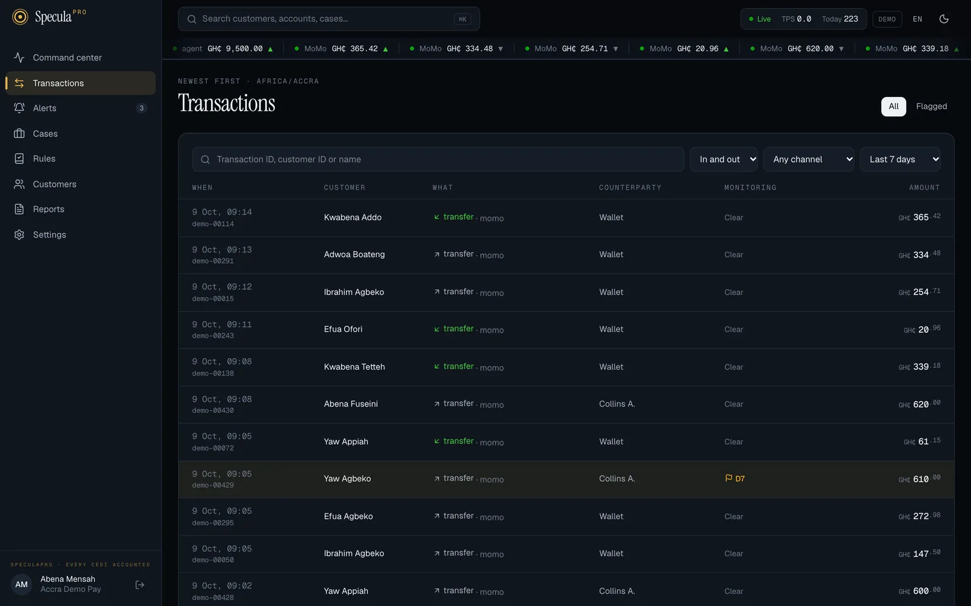Click the Reports document icon
This screenshot has height=606, width=971.
[x=19, y=209]
